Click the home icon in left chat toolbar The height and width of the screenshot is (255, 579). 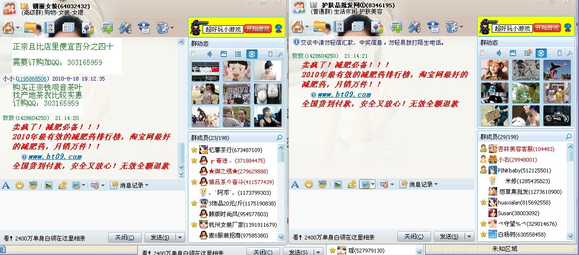click(x=8, y=27)
